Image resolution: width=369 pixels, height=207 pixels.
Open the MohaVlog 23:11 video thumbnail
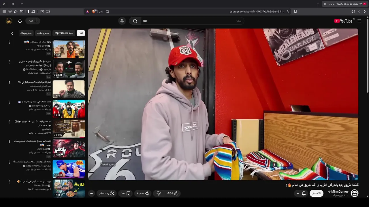click(69, 109)
